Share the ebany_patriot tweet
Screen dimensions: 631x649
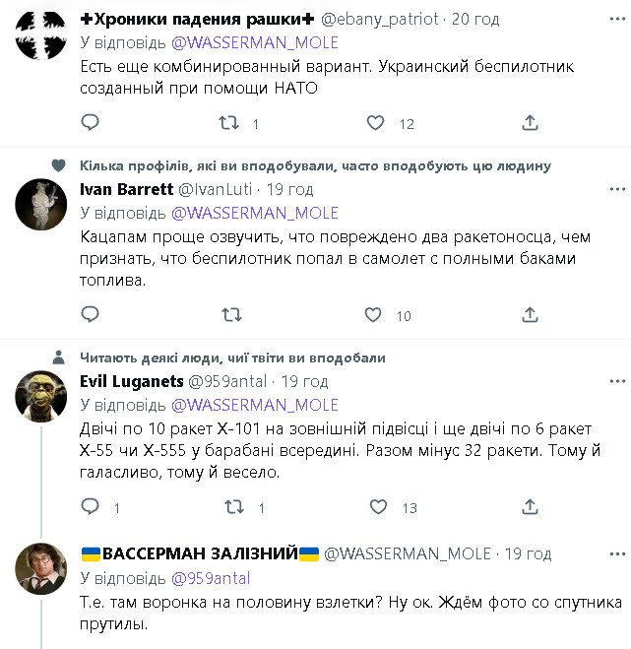(530, 123)
